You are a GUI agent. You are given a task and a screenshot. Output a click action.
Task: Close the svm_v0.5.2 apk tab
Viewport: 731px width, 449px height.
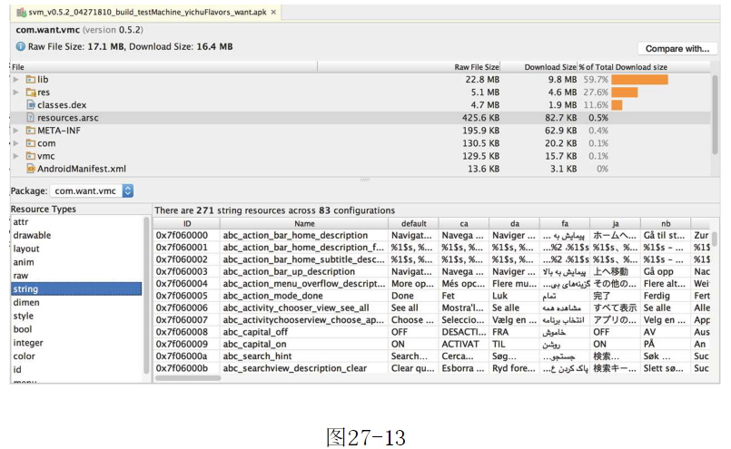click(x=275, y=13)
